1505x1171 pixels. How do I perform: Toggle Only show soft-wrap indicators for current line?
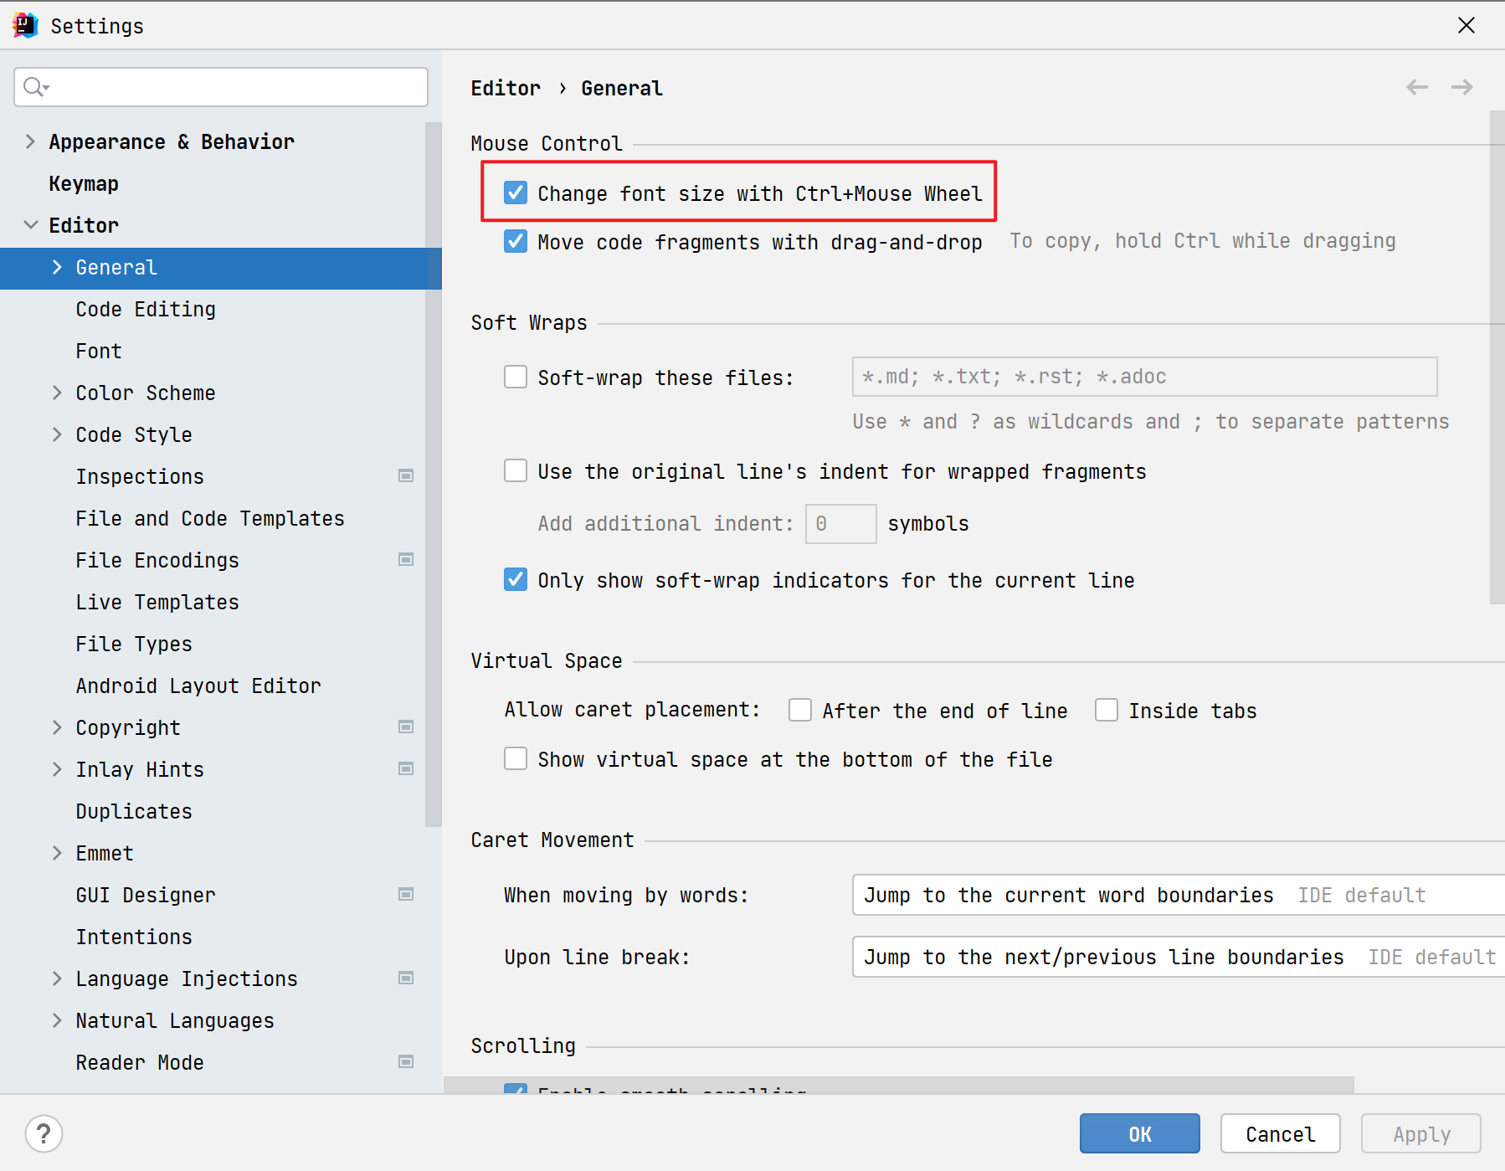pyautogui.click(x=516, y=579)
